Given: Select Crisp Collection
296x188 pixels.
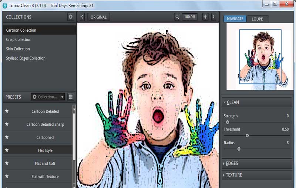Looking at the screenshot, I should (x=39, y=39).
